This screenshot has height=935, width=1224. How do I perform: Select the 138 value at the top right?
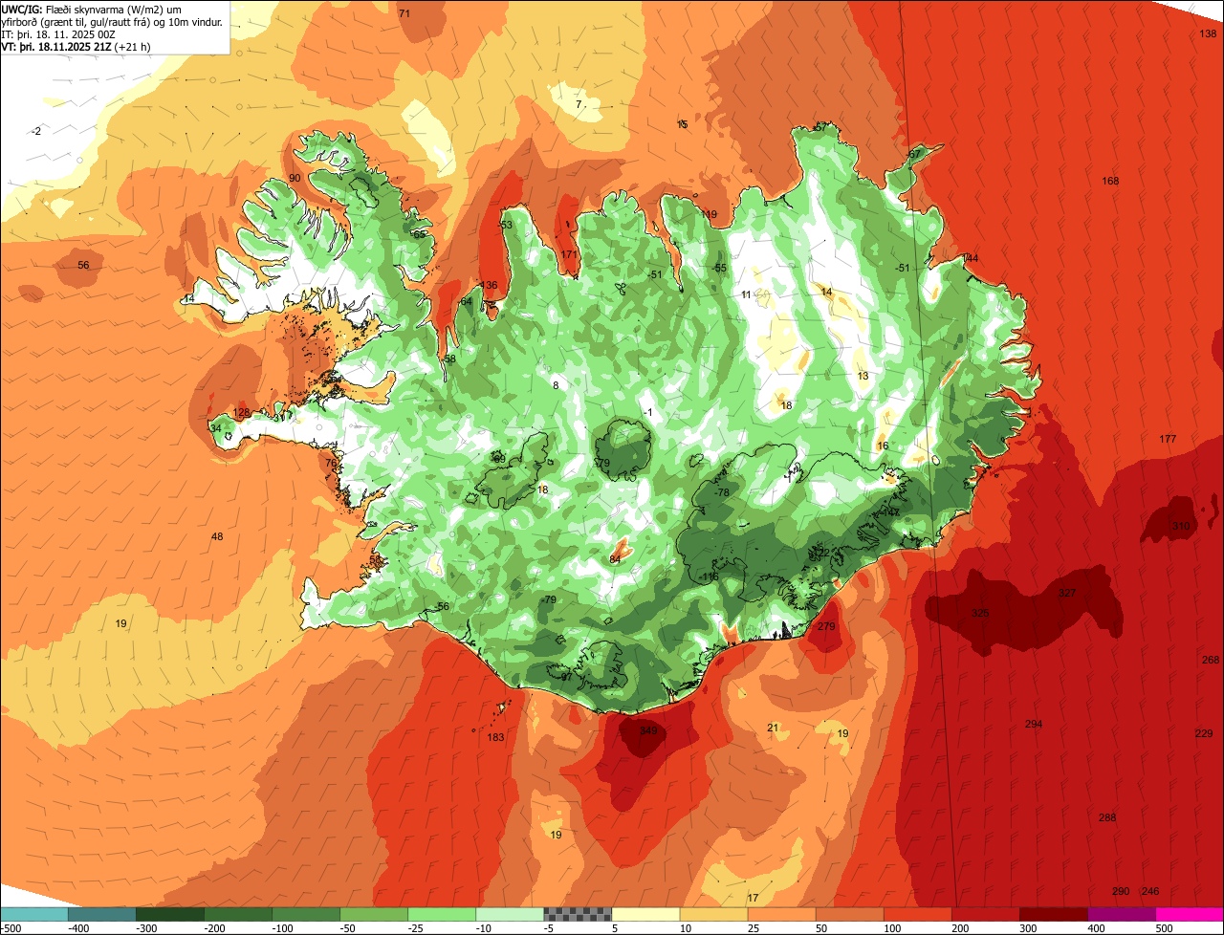point(1208,34)
